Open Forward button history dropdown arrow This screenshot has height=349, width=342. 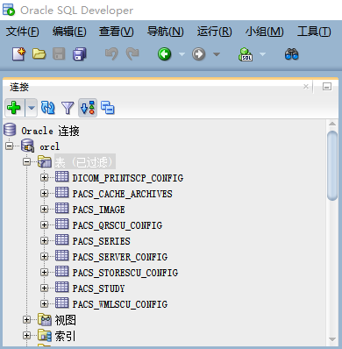click(217, 54)
